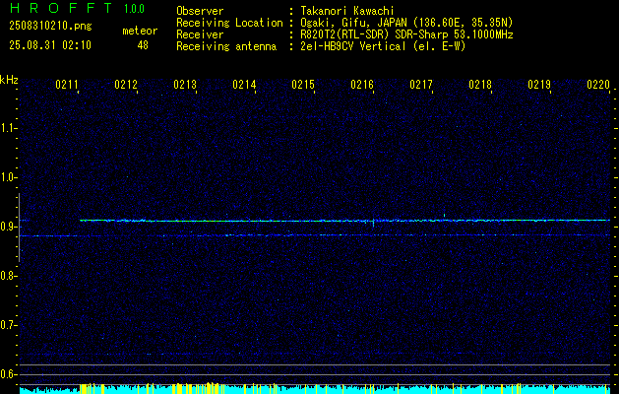Screen dimensions: 619x394
Task: Click the HROFFT title text
Action: (x=61, y=8)
